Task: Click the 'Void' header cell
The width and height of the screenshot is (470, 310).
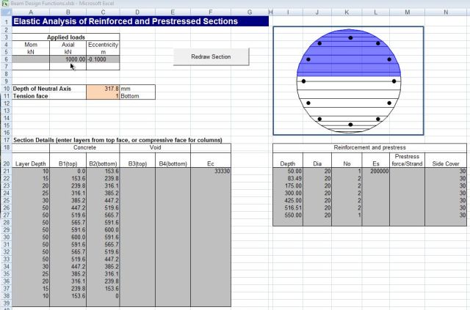Action: (x=155, y=147)
